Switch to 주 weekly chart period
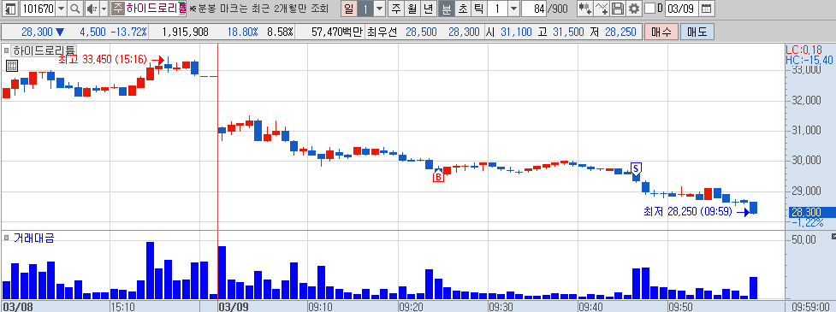The height and width of the screenshot is (312, 836). coord(395,9)
